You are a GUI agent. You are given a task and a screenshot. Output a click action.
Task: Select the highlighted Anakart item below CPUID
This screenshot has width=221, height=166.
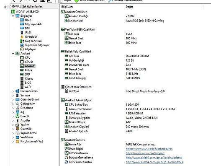tap(28, 66)
